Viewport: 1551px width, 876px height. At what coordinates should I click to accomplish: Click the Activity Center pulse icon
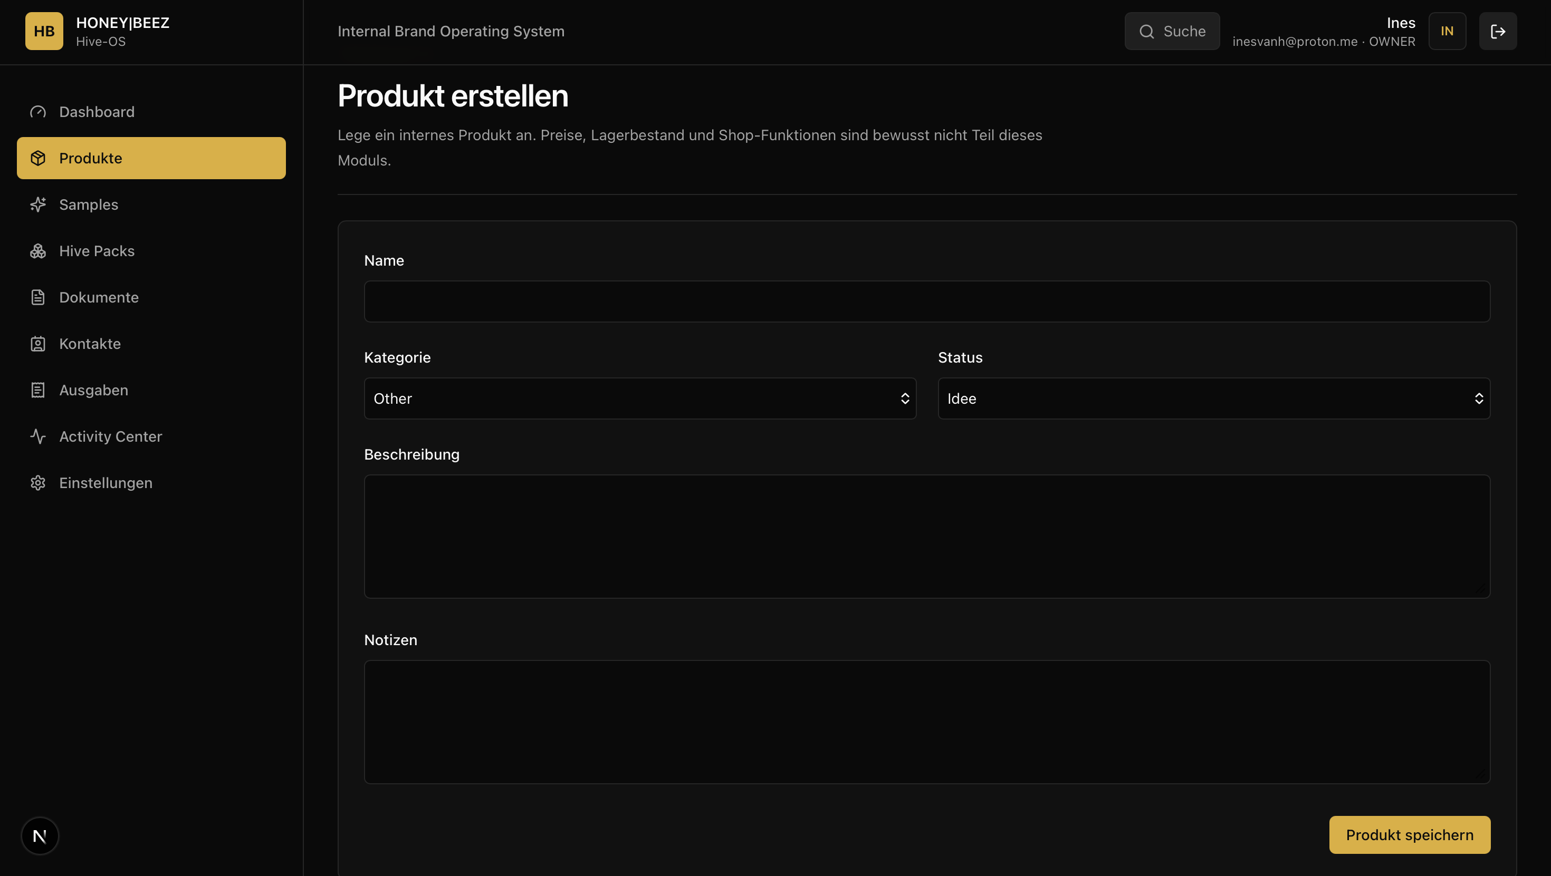coord(38,436)
